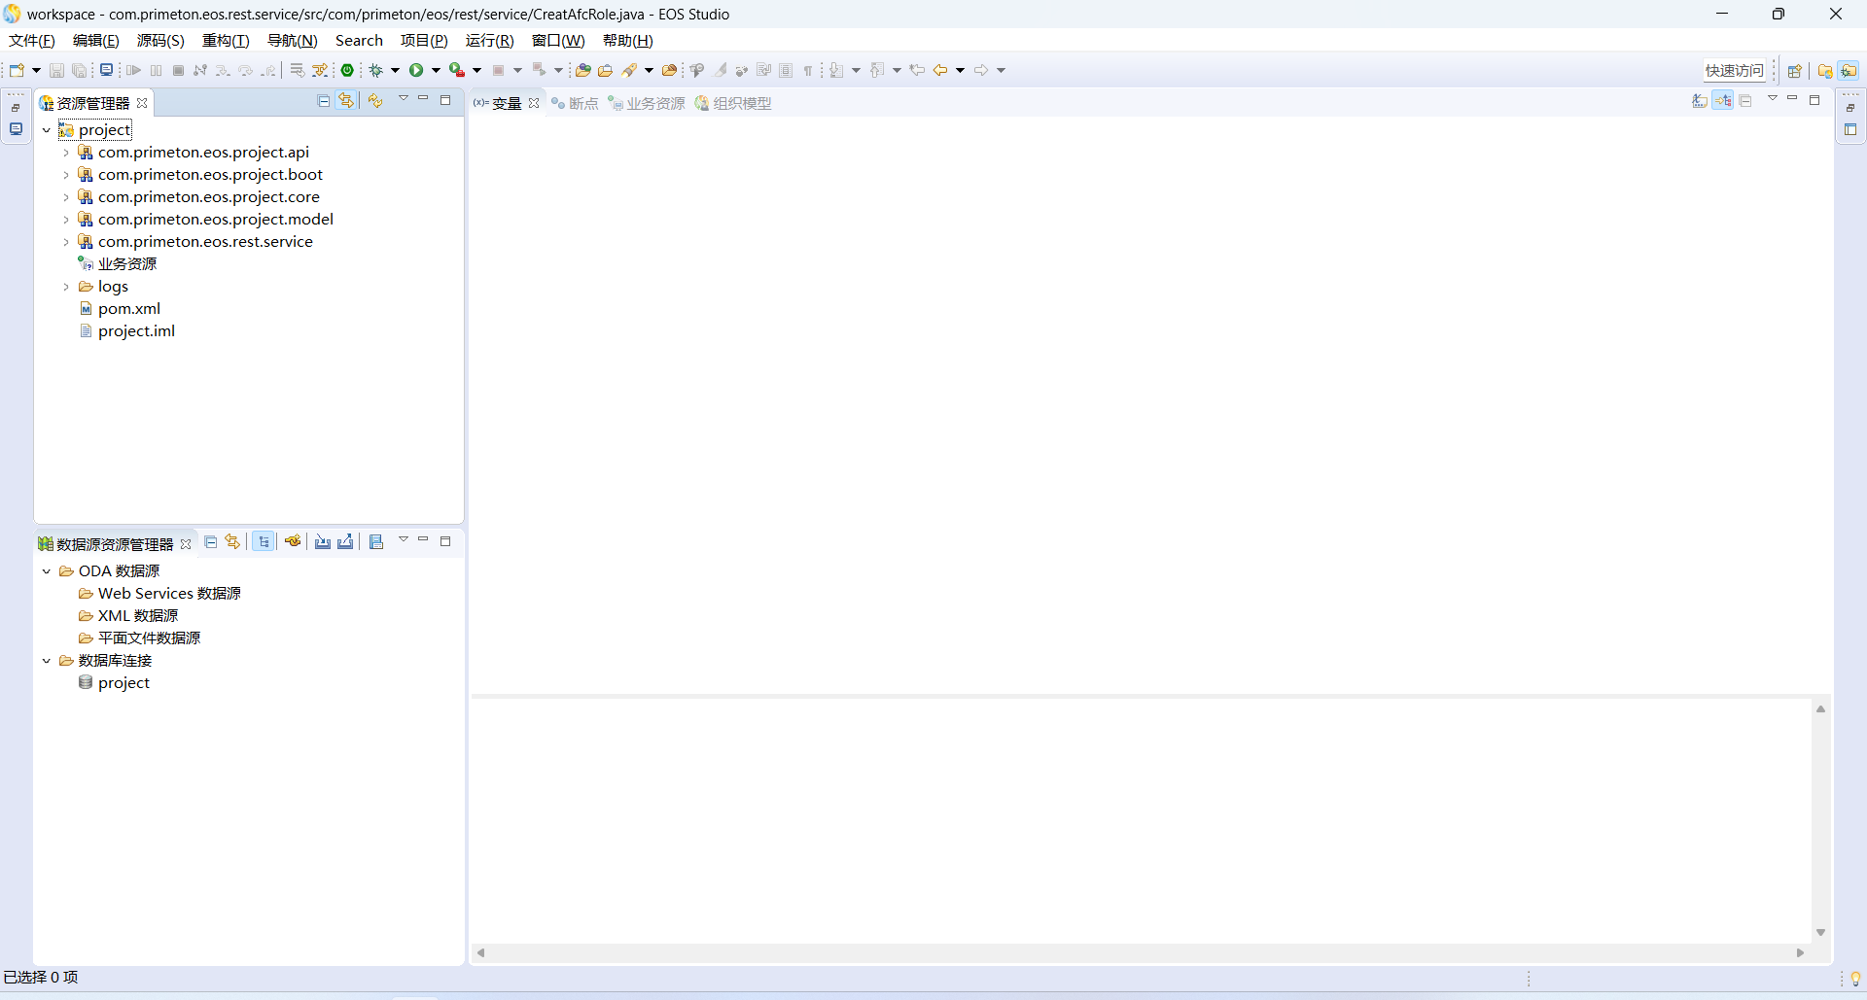
Task: Collapse the ODA 数据源 tree node
Action: coord(47,571)
